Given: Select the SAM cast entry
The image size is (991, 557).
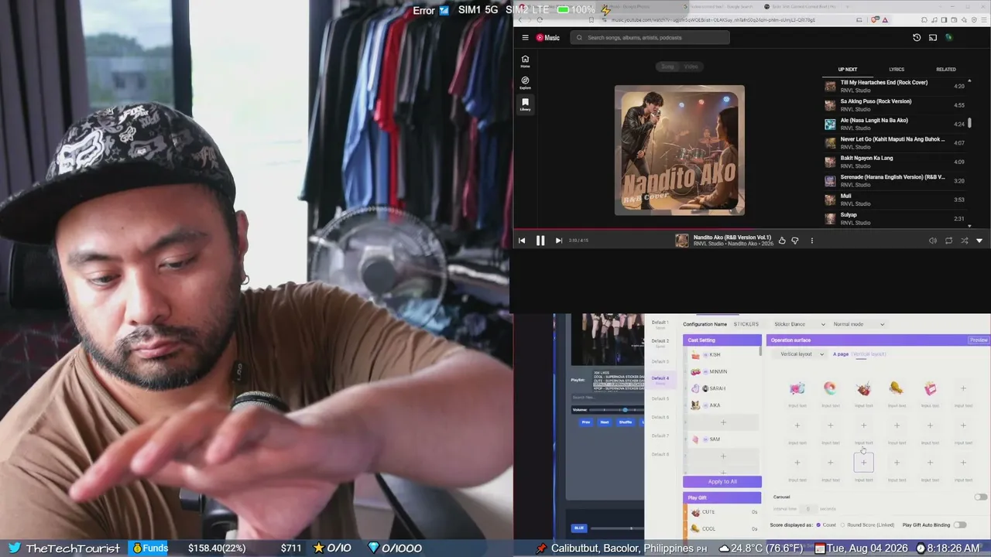Looking at the screenshot, I should 723,439.
